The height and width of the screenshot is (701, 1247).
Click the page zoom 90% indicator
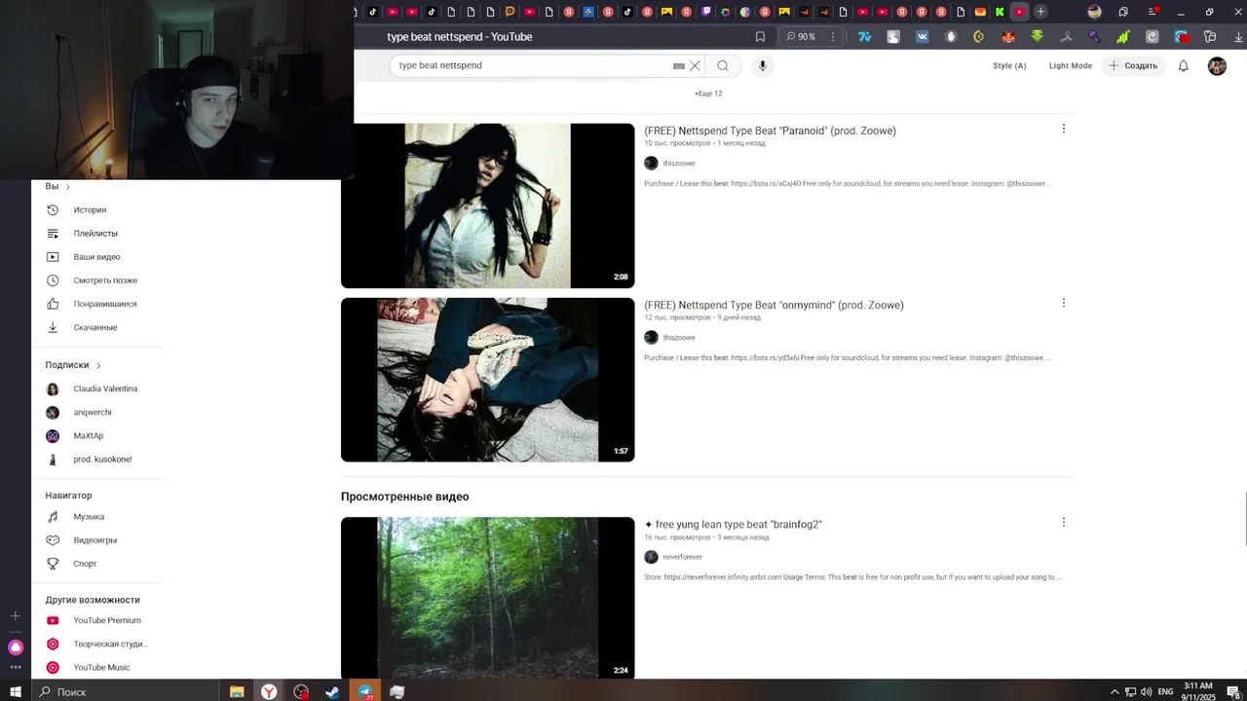point(801,37)
